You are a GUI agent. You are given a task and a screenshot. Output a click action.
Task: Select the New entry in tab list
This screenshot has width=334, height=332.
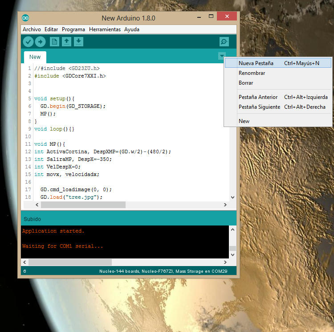pyautogui.click(x=278, y=121)
